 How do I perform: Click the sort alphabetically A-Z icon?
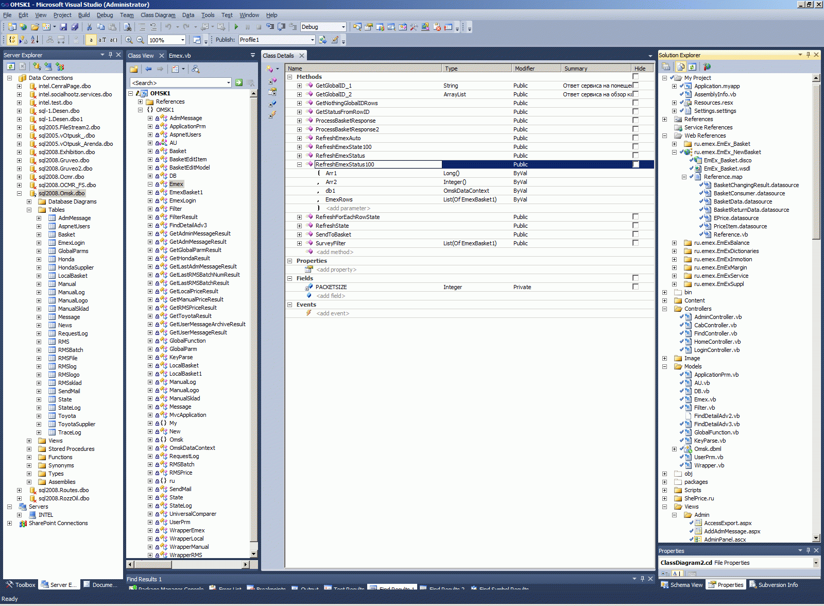click(35, 40)
